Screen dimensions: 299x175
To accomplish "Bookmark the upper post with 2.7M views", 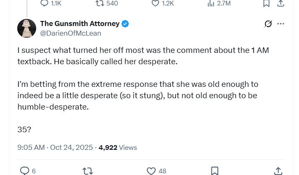I will point(266,3).
